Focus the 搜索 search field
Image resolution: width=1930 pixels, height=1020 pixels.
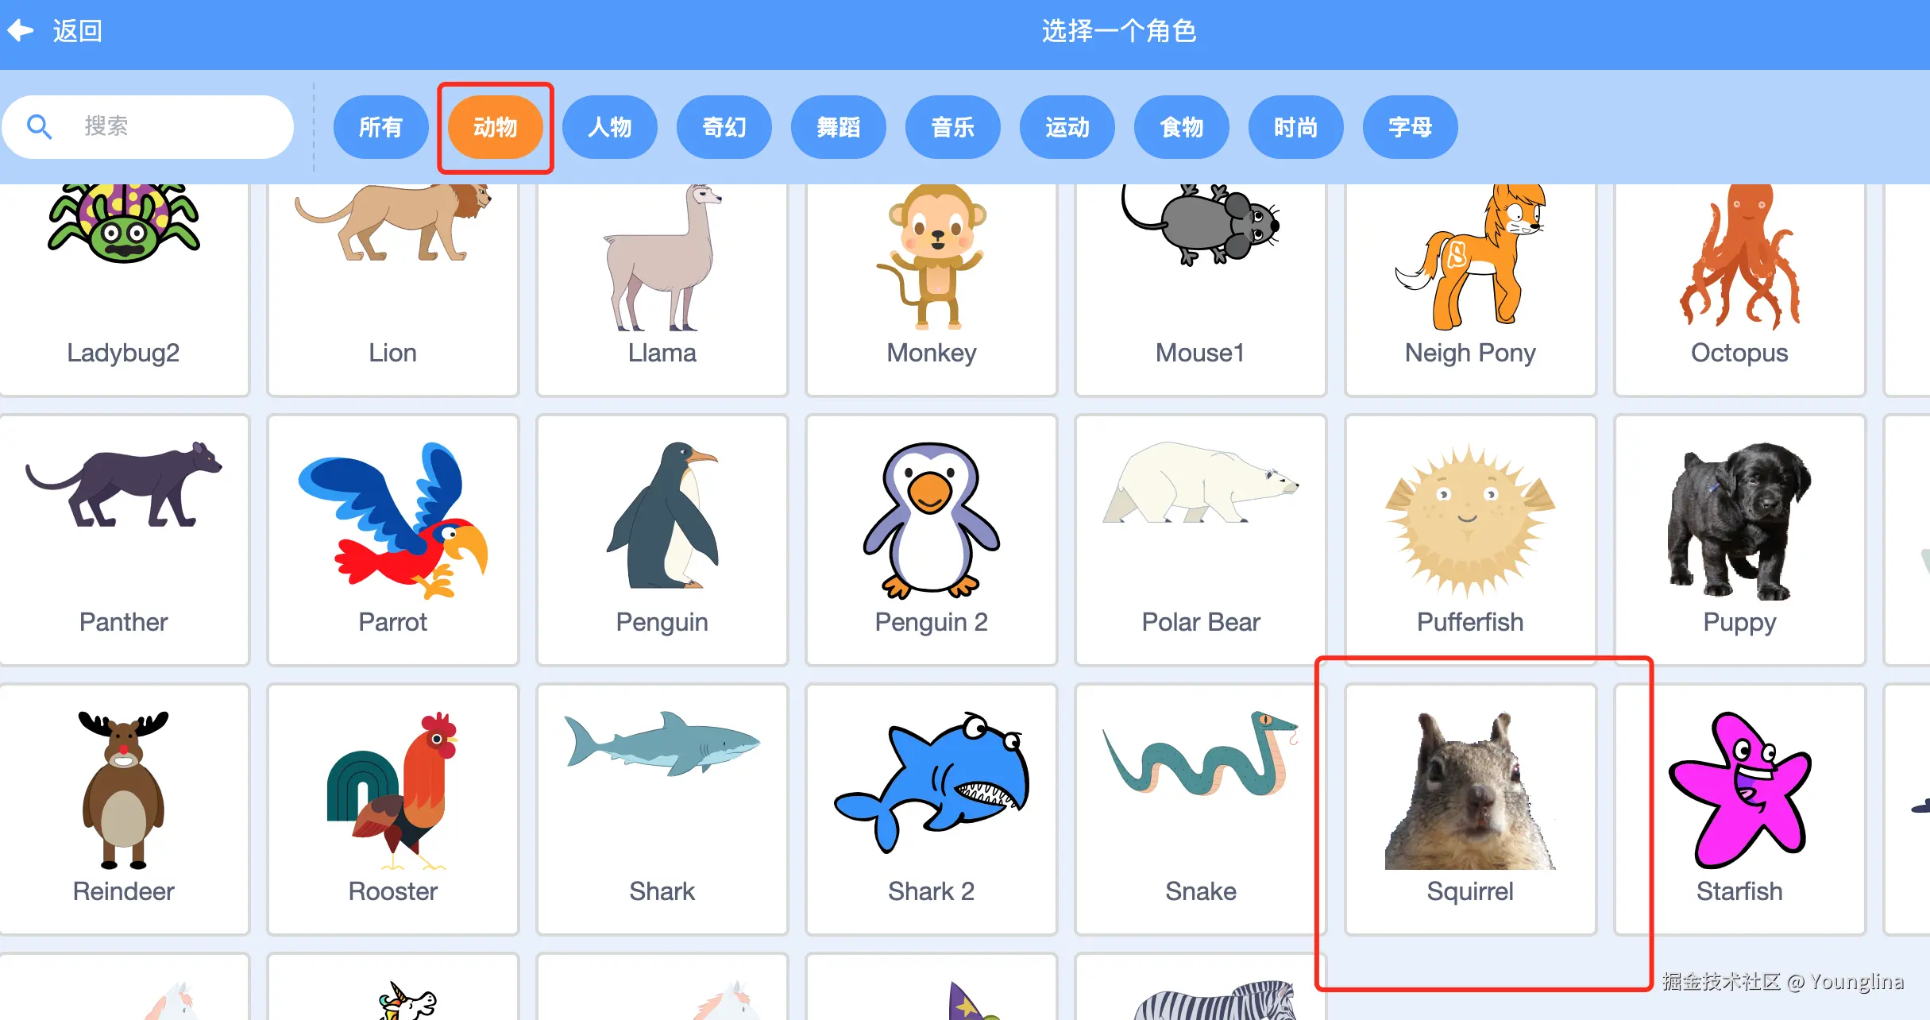[148, 126]
